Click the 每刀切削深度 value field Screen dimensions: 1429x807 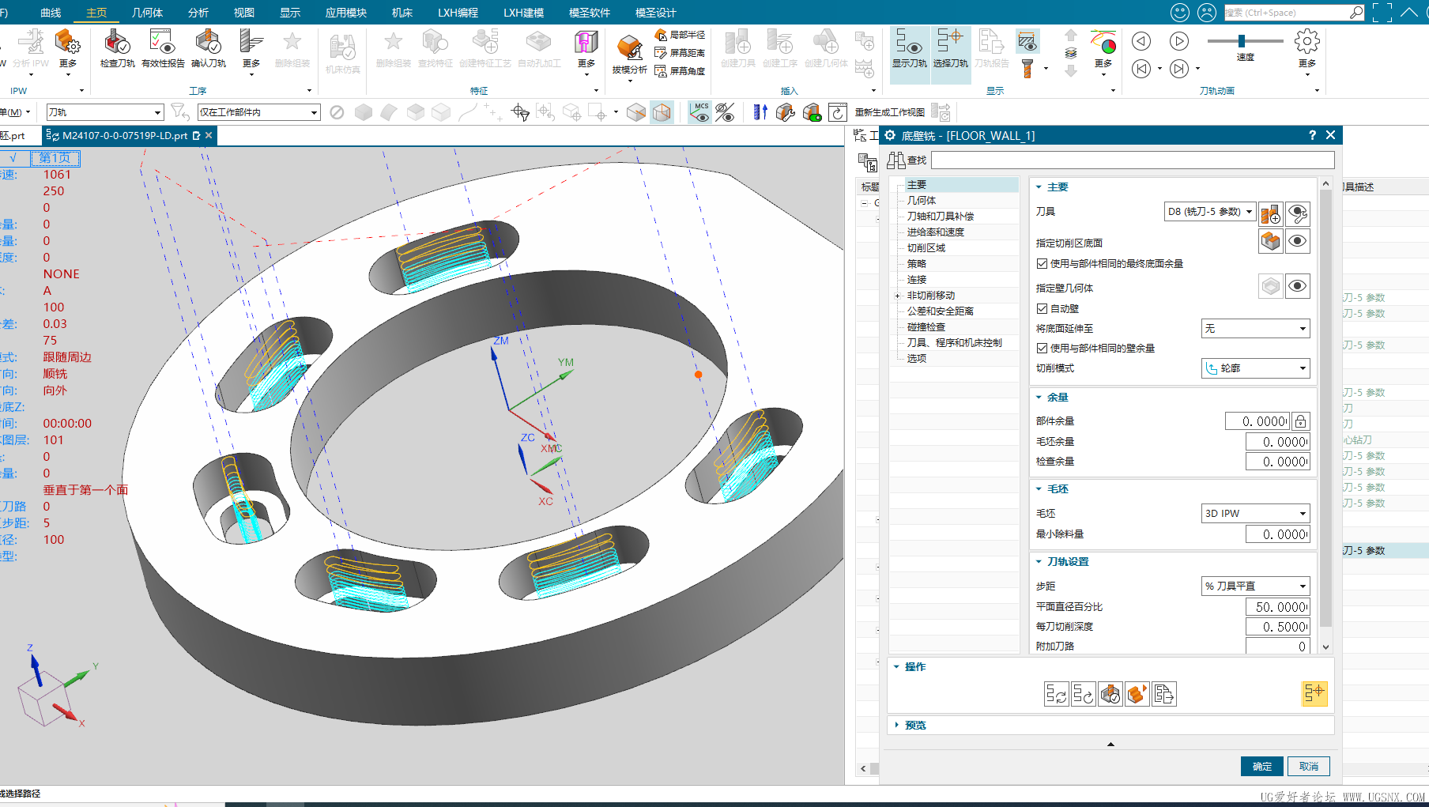click(1278, 627)
